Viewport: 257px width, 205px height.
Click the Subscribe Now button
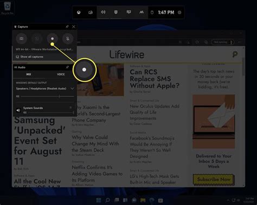point(214,180)
